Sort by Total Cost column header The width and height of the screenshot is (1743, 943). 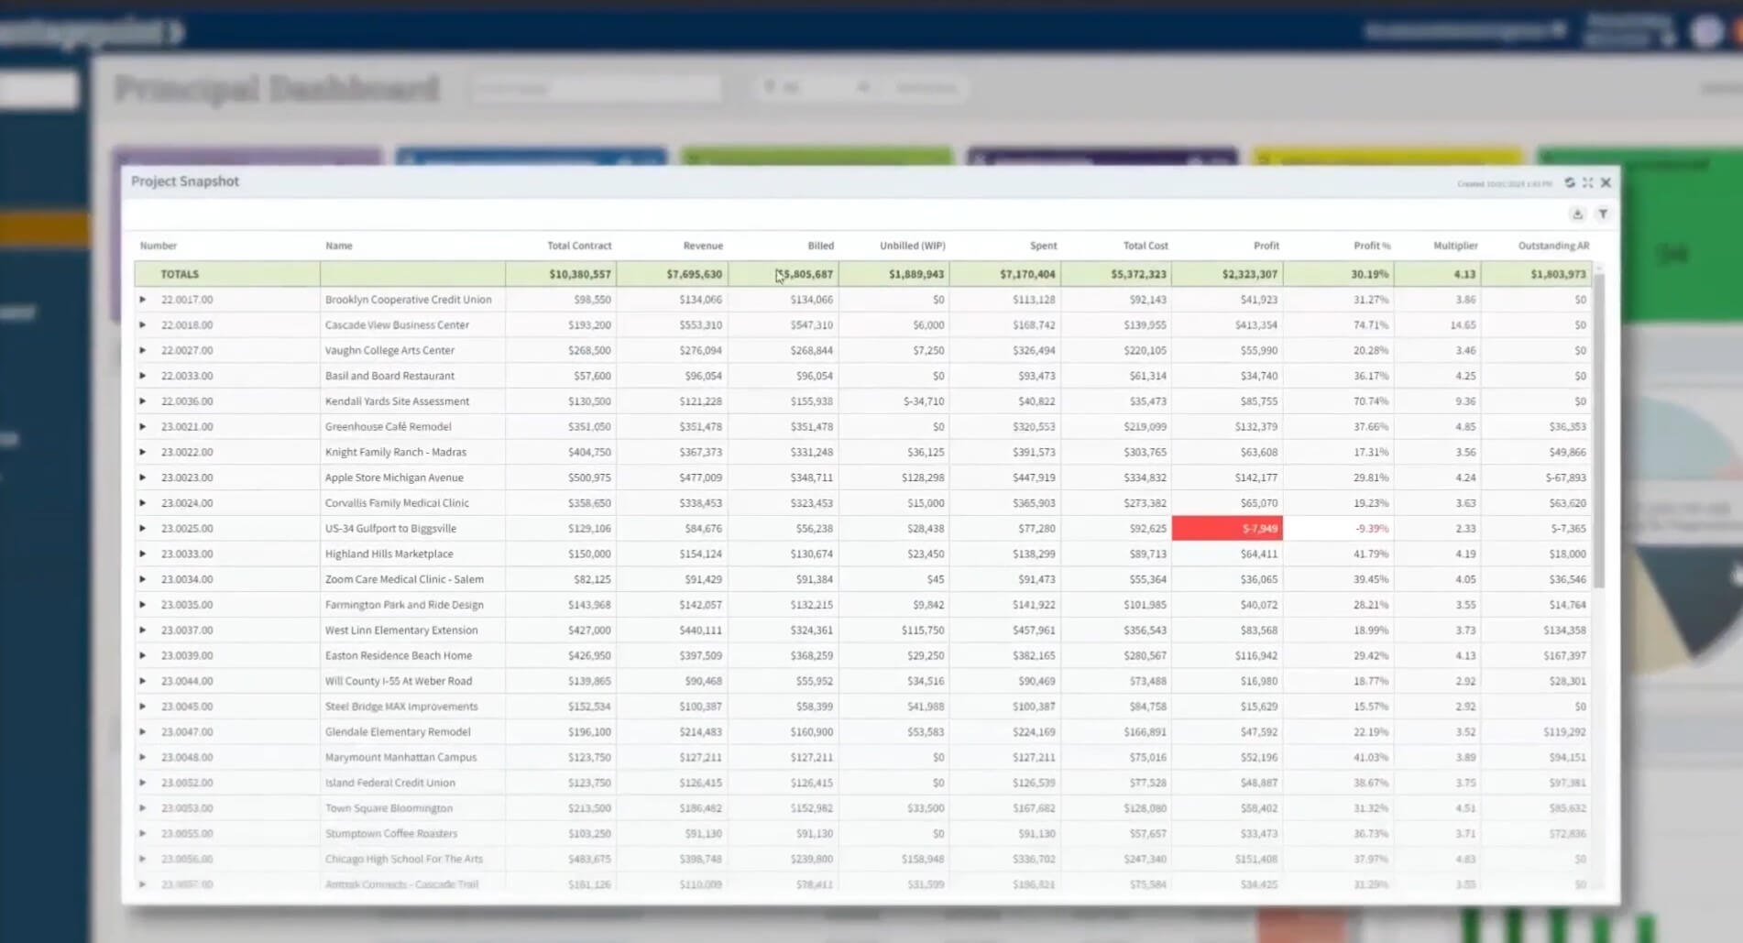point(1146,246)
